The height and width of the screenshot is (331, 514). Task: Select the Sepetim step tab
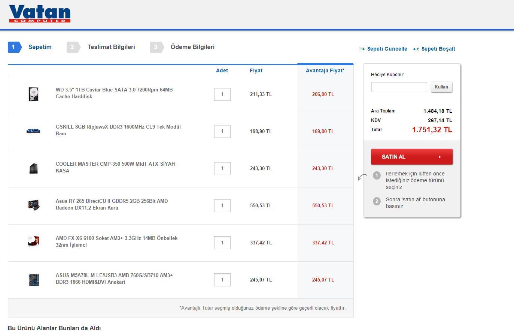(x=40, y=47)
